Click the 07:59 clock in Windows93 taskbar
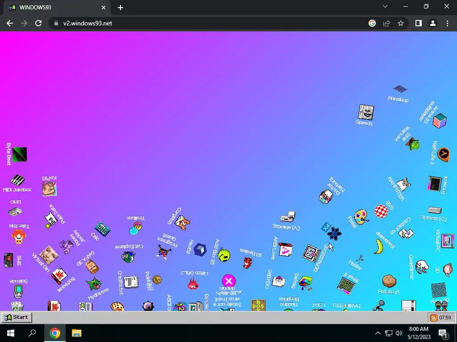 [445, 318]
